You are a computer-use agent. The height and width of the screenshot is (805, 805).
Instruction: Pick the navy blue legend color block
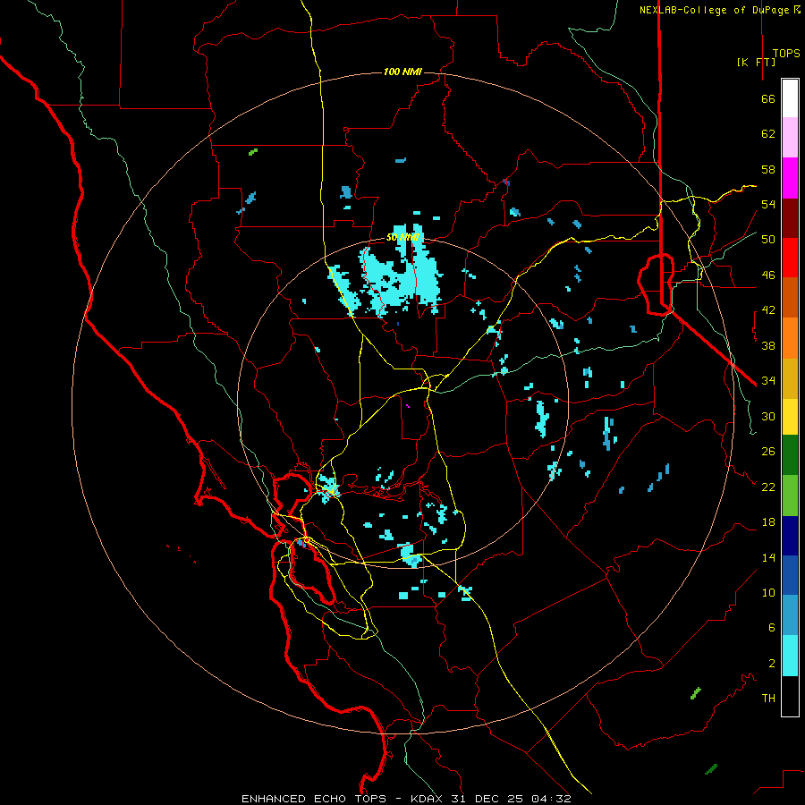pyautogui.click(x=790, y=536)
